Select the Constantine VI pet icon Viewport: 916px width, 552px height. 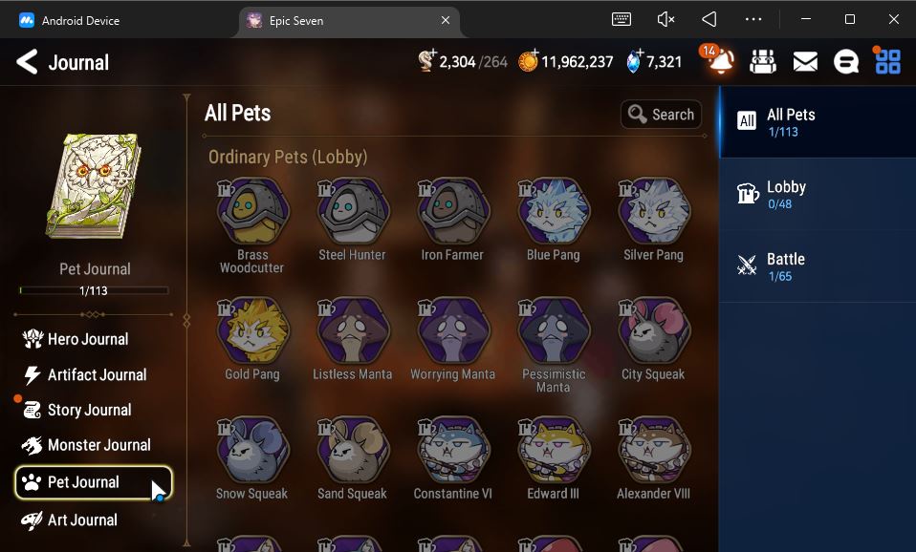coord(453,451)
